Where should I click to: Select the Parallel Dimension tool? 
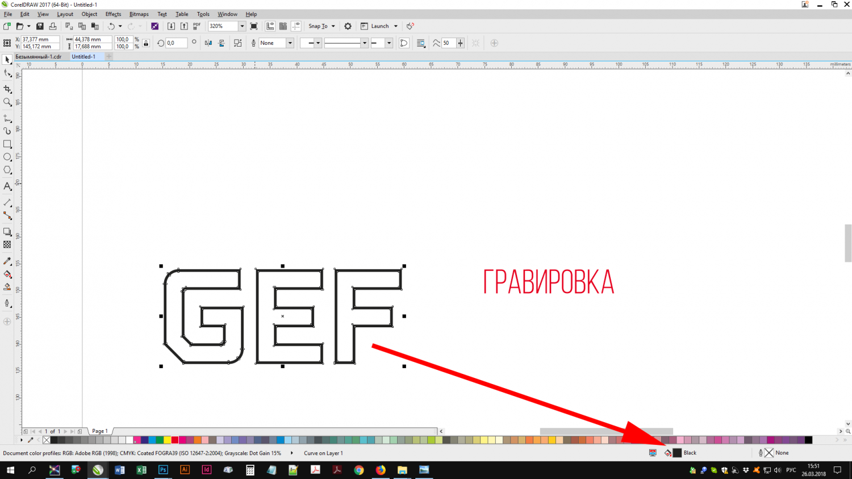(x=7, y=202)
